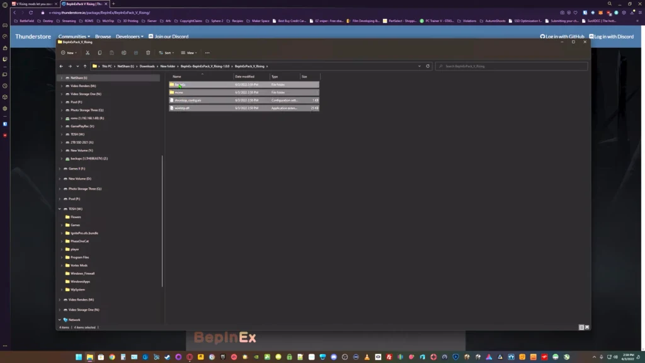The width and height of the screenshot is (645, 363).
Task: Open Developers menu on Thunderstore
Action: (x=130, y=37)
